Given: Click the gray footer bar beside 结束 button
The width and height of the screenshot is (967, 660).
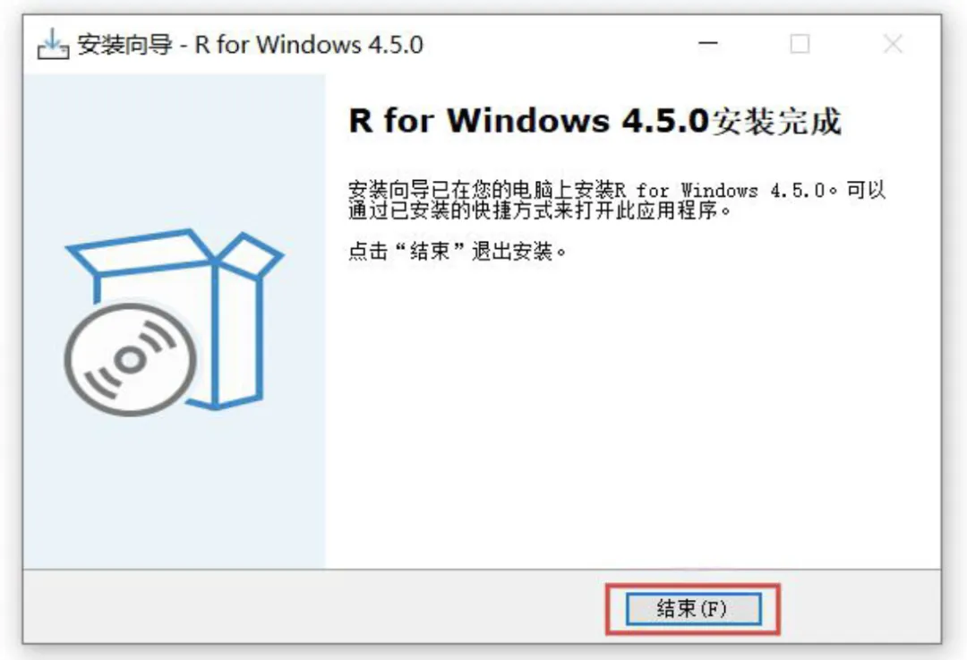Looking at the screenshot, I should [308, 607].
